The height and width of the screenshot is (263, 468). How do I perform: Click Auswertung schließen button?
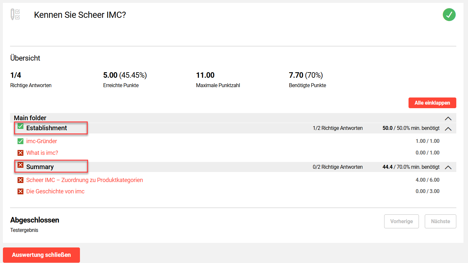click(41, 255)
